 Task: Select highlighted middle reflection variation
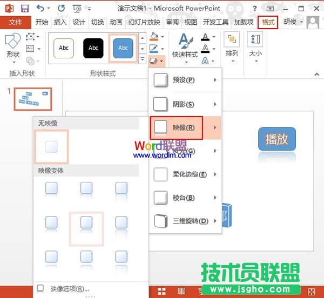point(86,229)
